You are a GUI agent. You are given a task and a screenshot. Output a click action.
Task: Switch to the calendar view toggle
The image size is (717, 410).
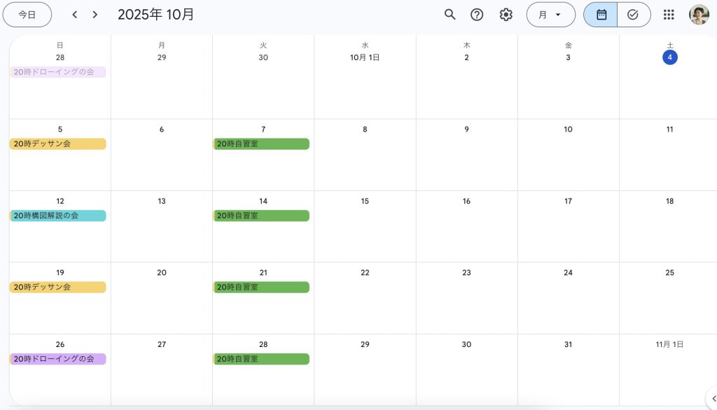point(601,15)
